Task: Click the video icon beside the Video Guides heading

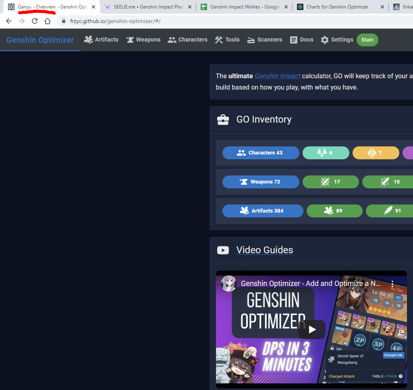Action: point(223,250)
